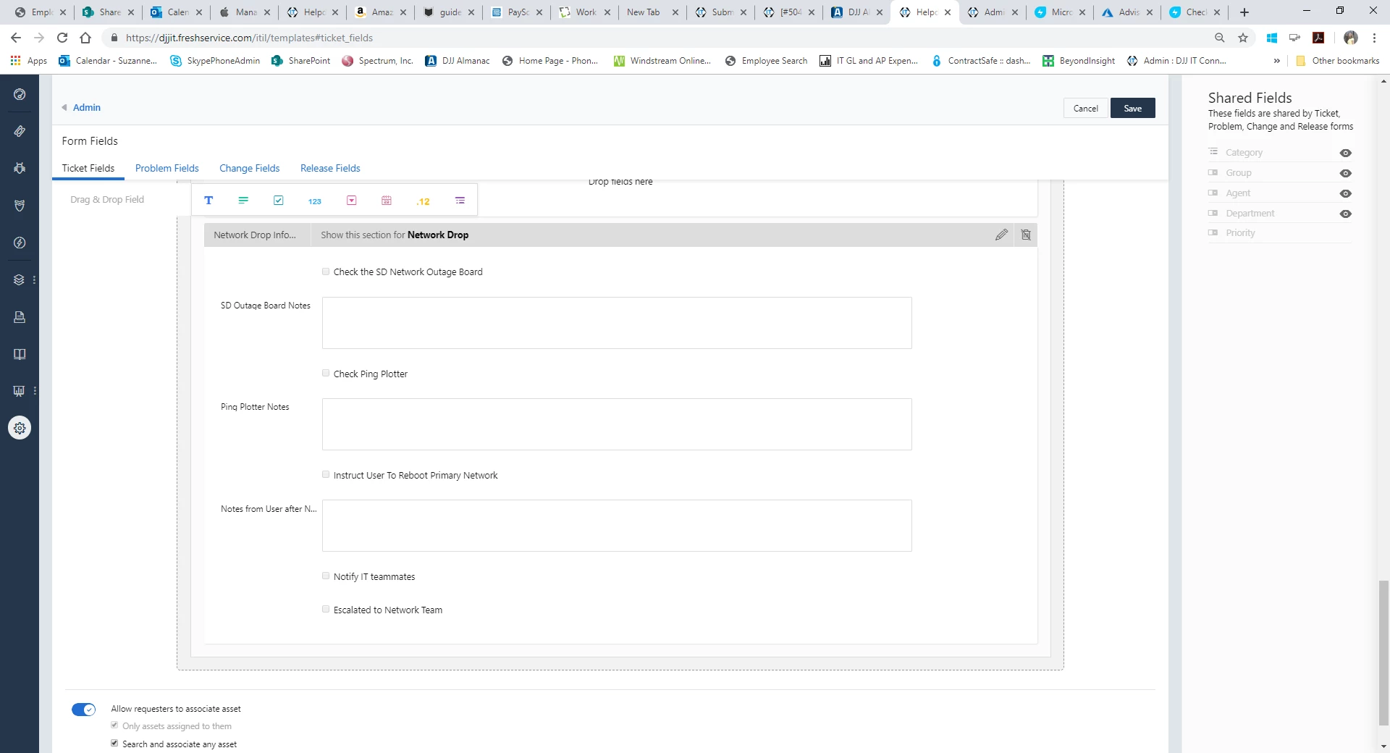The image size is (1390, 753).
Task: Expand the hidden bookmarks overflow chevron
Action: [1276, 61]
